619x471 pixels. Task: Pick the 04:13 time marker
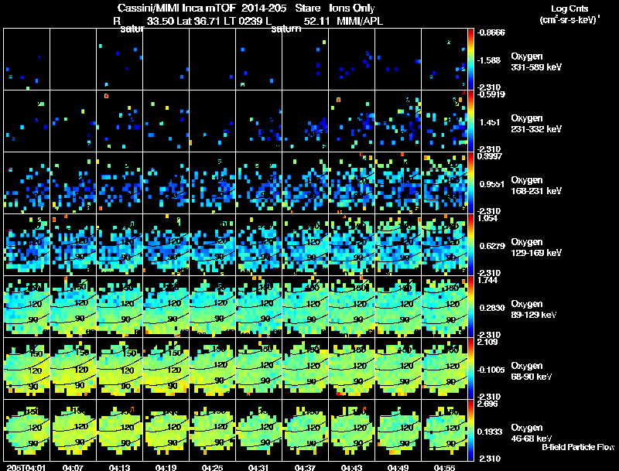[x=118, y=466]
